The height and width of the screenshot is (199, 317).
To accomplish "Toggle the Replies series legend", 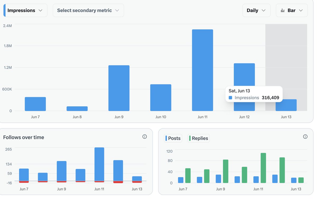I will click(x=199, y=138).
